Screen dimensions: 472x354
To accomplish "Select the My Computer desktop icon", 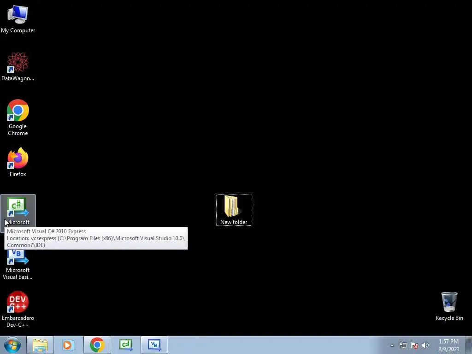I will [x=18, y=19].
